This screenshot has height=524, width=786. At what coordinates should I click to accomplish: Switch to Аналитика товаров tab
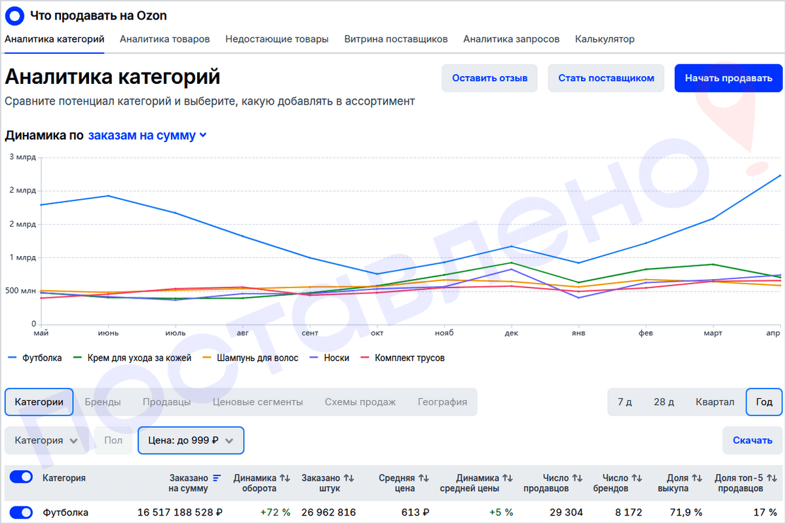pyautogui.click(x=165, y=39)
